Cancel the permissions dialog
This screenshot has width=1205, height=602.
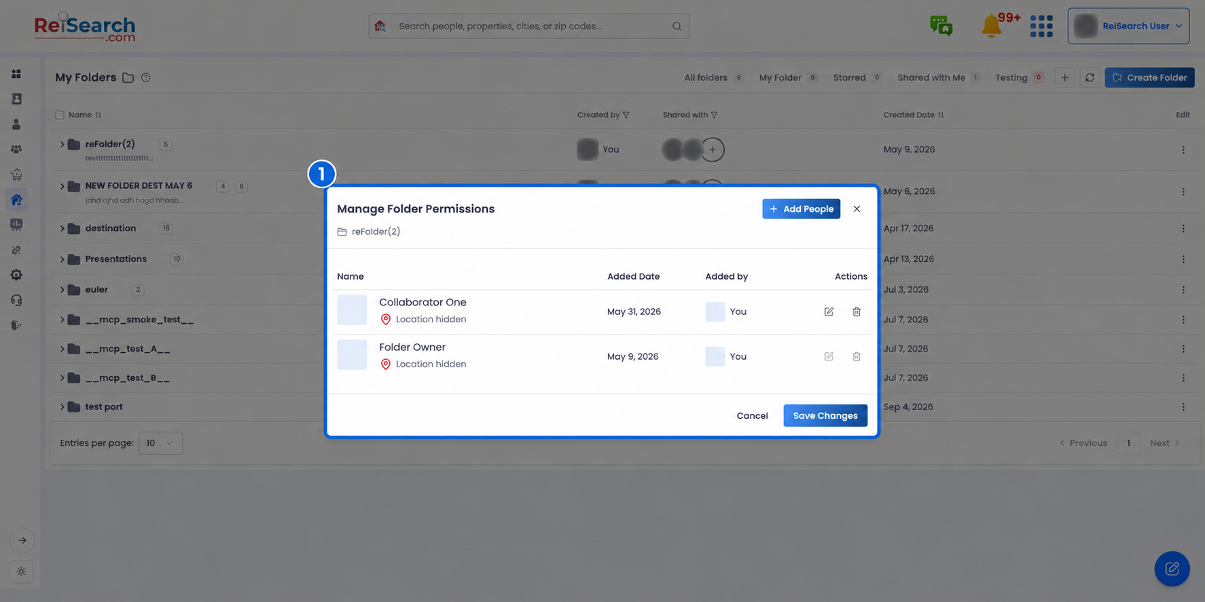[752, 415]
